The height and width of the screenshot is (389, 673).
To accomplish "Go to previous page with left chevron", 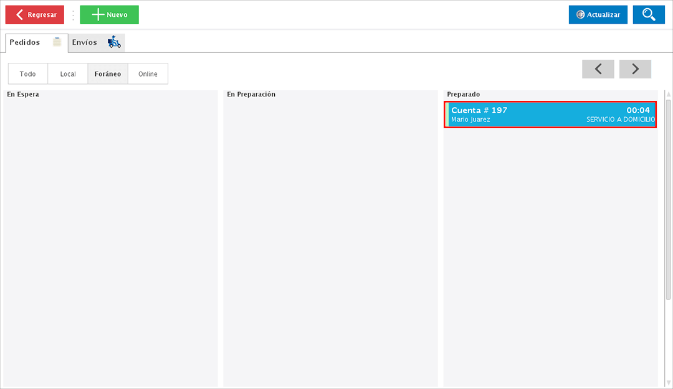I will tap(598, 69).
